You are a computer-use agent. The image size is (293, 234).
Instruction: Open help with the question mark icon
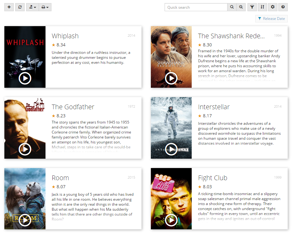pyautogui.click(x=283, y=7)
